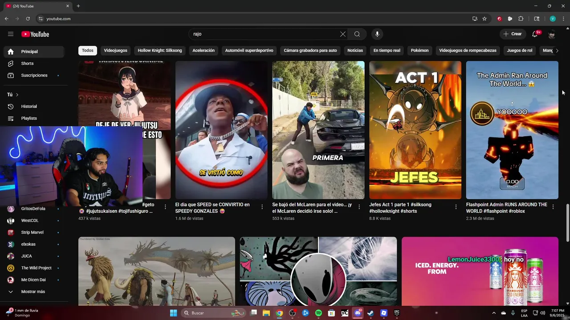Open the Chrome three-dot menu
Image resolution: width=570 pixels, height=320 pixels.
tap(563, 19)
